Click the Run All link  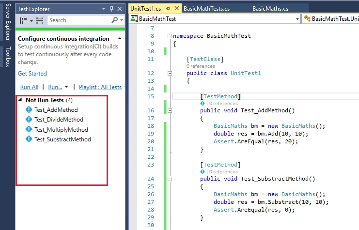tap(29, 87)
